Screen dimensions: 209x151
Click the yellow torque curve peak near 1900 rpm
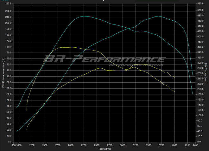(65, 47)
